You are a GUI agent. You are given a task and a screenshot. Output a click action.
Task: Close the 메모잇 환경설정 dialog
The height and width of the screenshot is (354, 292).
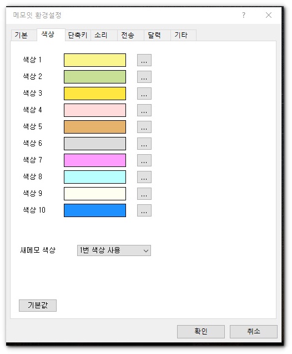[269, 15]
